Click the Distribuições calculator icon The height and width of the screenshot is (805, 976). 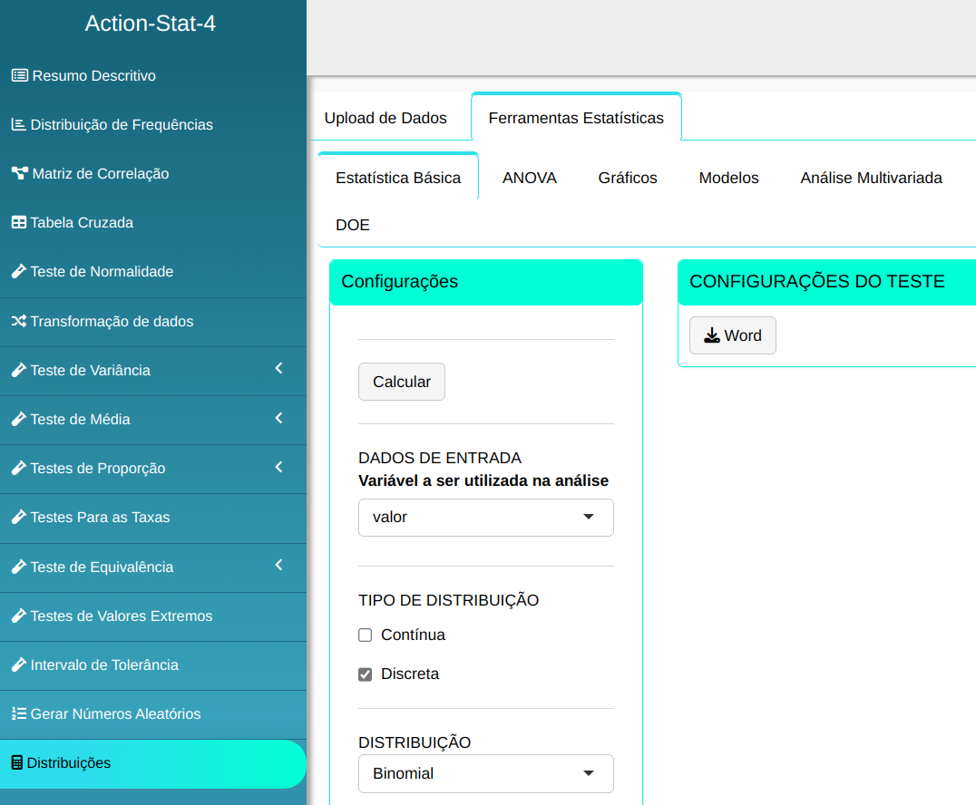pyautogui.click(x=16, y=762)
